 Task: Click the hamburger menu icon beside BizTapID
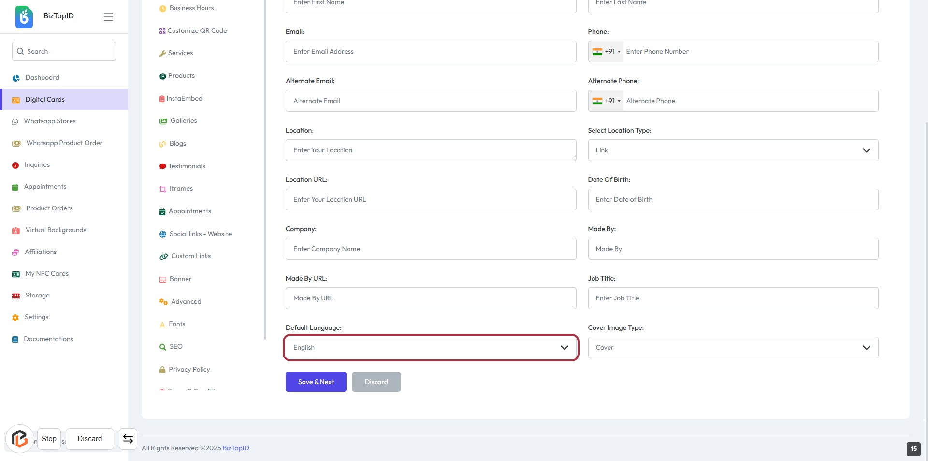point(108,17)
